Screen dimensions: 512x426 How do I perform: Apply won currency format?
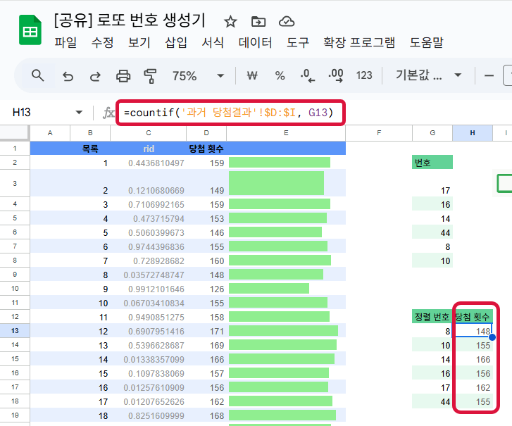[x=252, y=75]
